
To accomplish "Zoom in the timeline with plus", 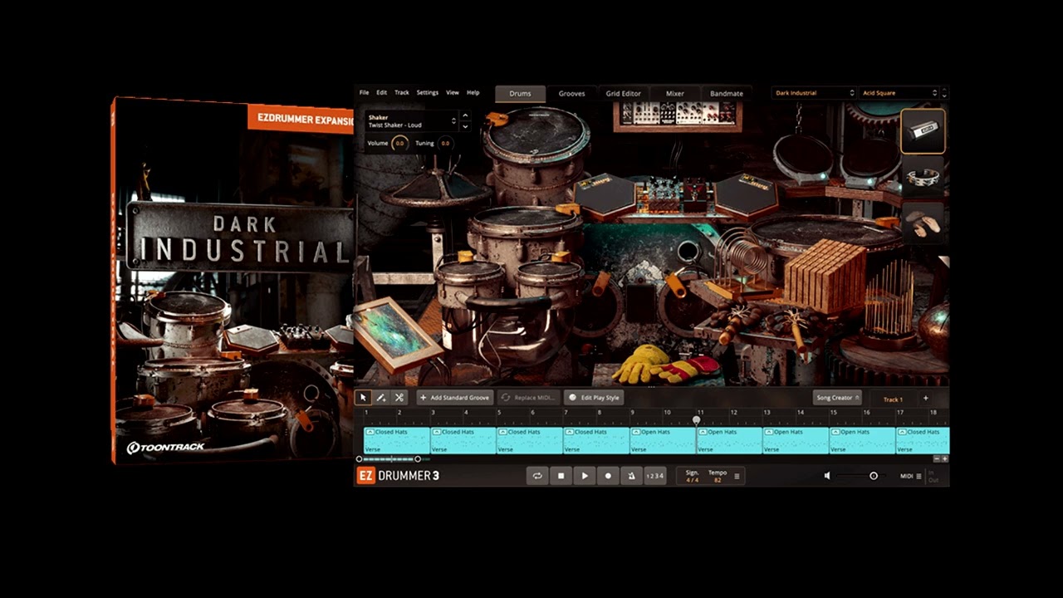I will click(945, 458).
